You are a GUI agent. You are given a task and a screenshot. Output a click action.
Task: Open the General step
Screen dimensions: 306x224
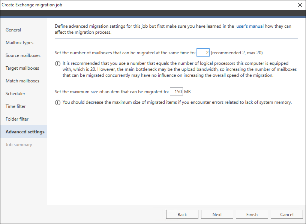13,30
